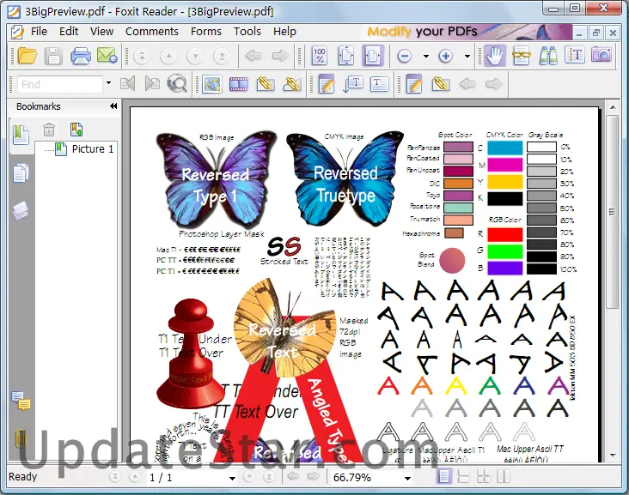
Task: Go to first page toolbar button
Action: pos(142,56)
